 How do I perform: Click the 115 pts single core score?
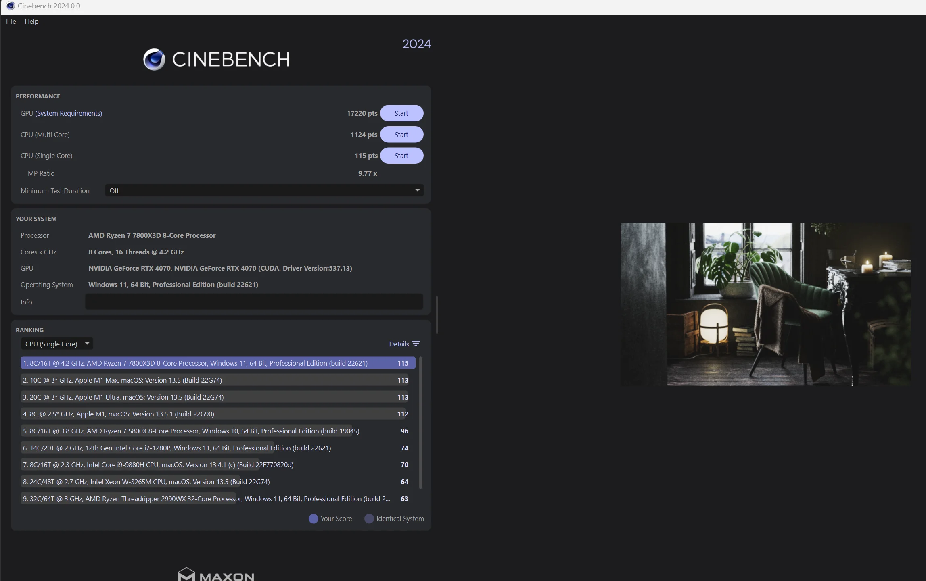coord(366,156)
